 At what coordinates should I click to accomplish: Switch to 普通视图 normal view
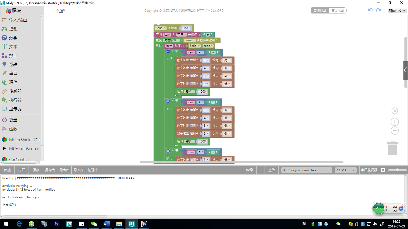click(320, 10)
